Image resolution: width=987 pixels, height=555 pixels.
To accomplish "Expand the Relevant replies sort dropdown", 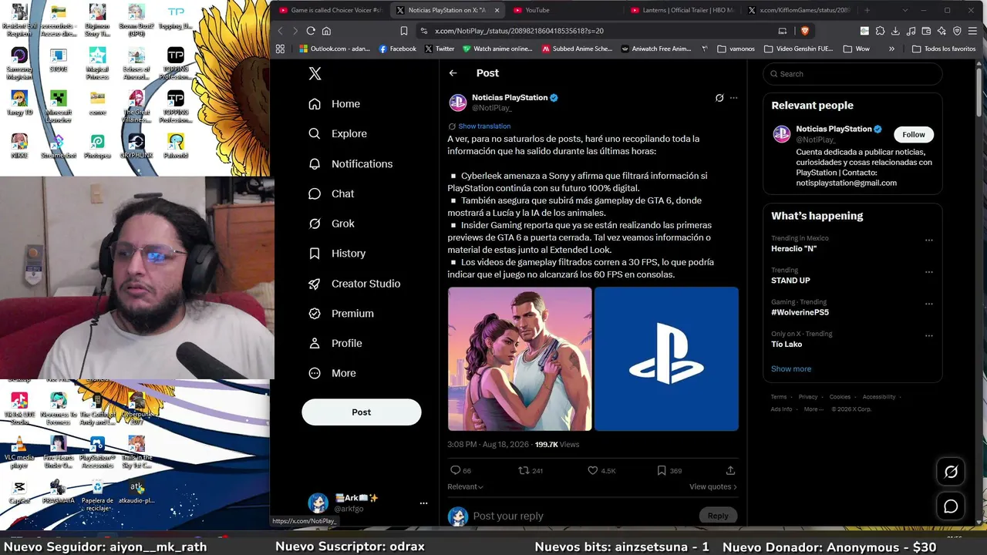I will [x=466, y=486].
